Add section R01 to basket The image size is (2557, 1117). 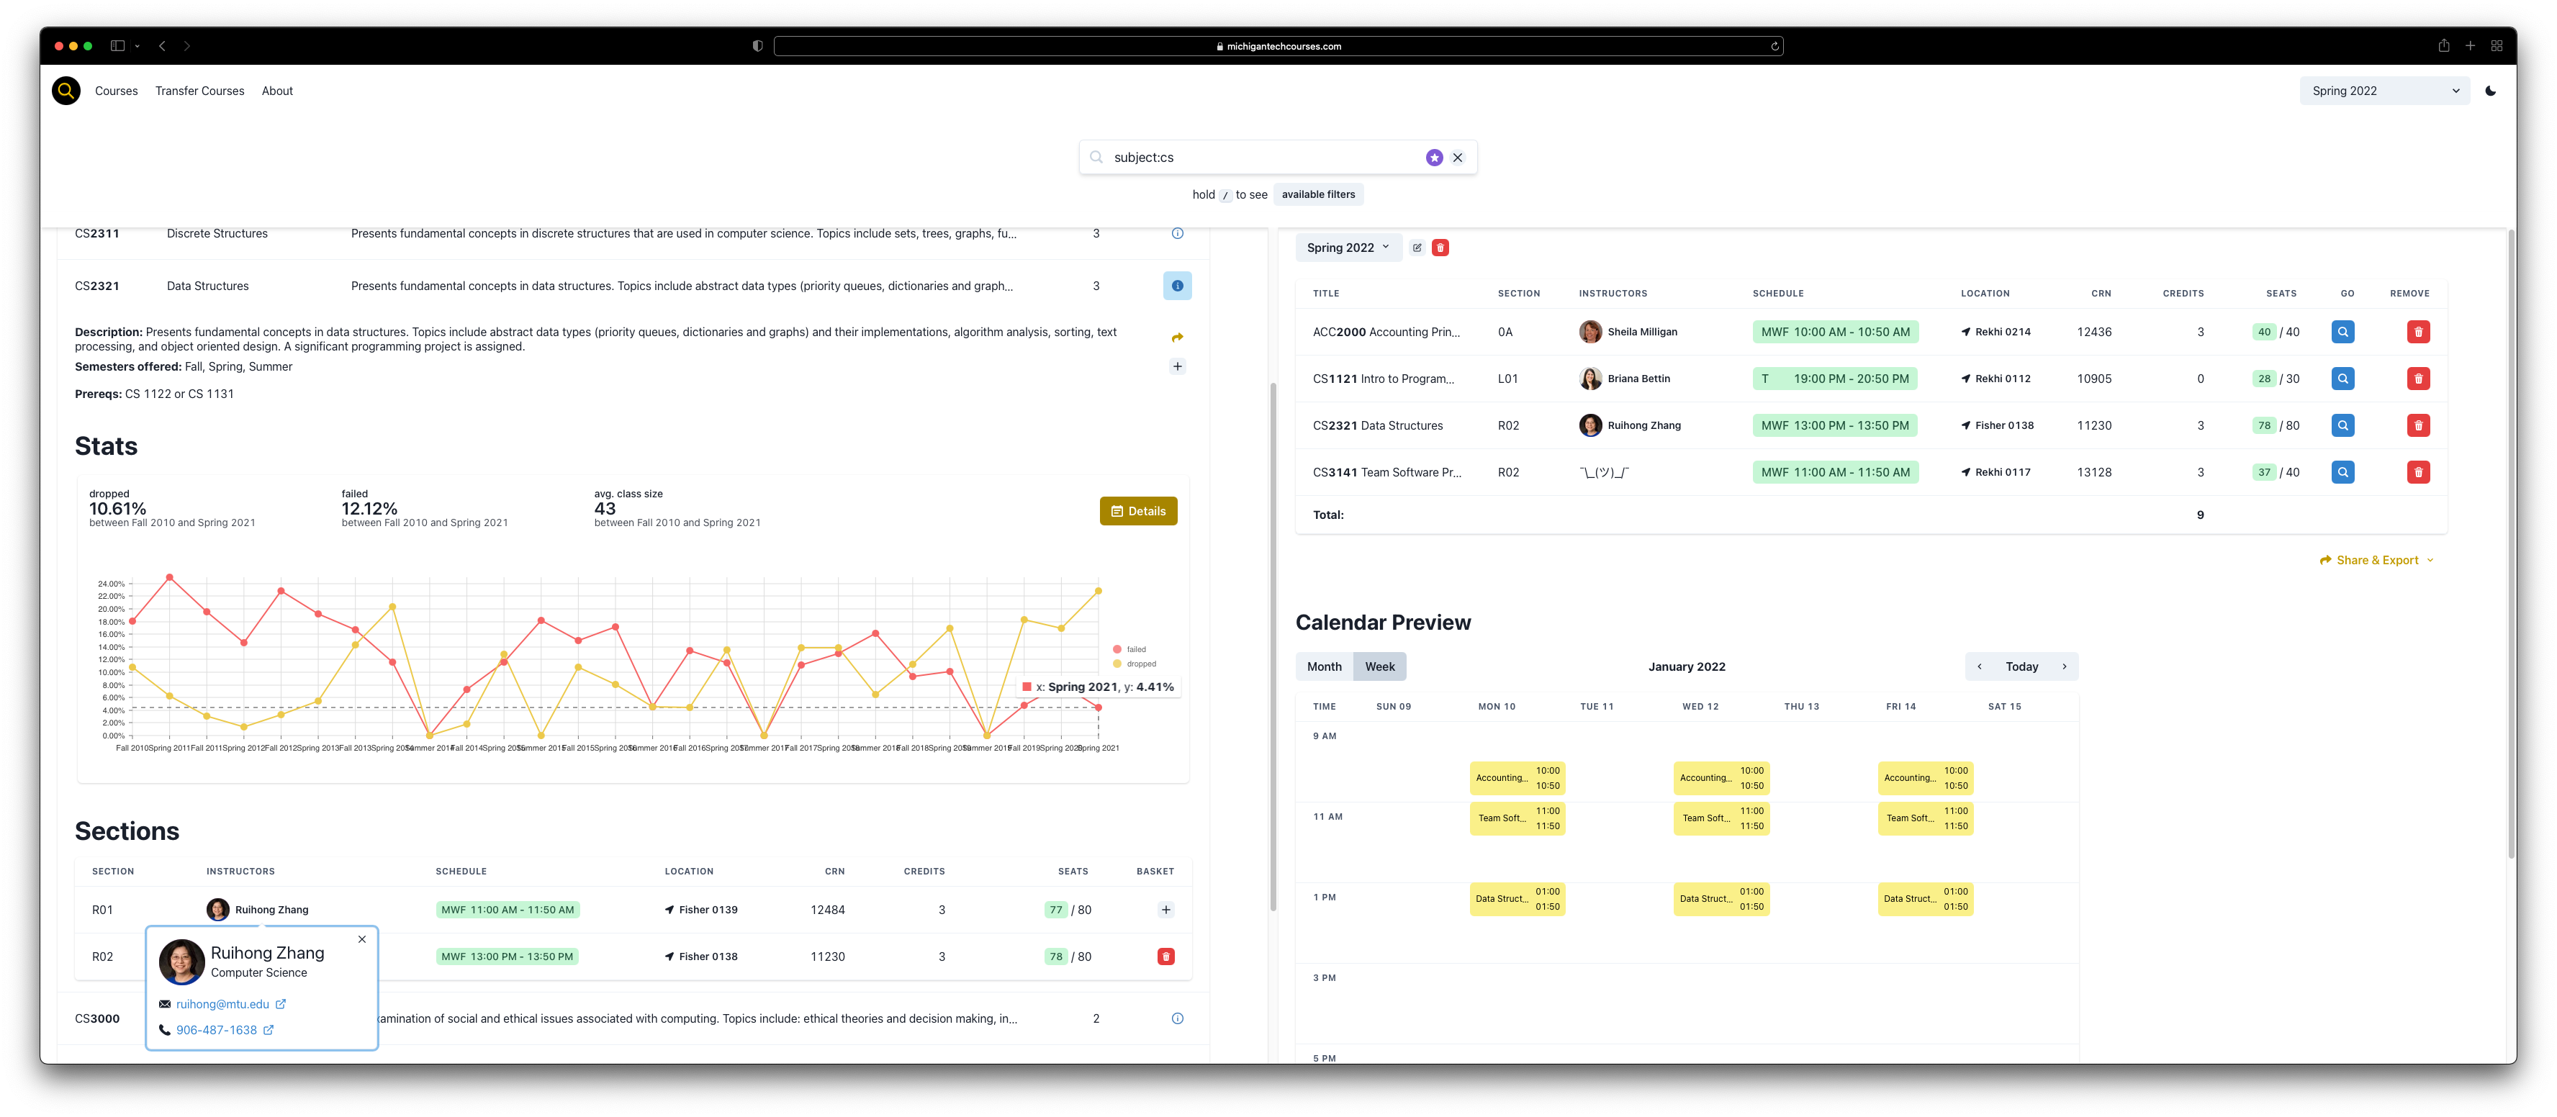pos(1165,910)
